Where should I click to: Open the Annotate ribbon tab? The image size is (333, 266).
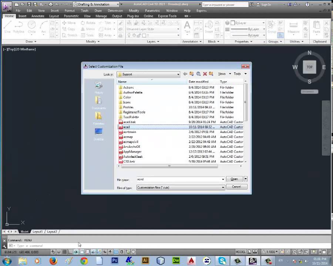click(38, 16)
